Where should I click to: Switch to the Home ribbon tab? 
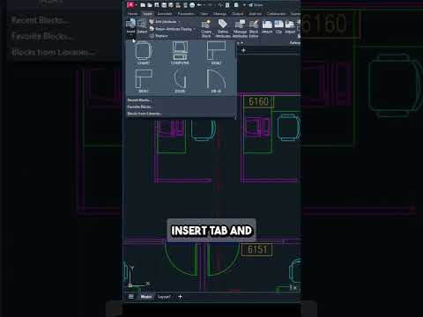tap(132, 14)
